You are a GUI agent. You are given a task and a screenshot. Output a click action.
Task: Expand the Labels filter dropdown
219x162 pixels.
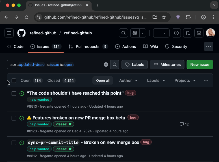[156, 81]
